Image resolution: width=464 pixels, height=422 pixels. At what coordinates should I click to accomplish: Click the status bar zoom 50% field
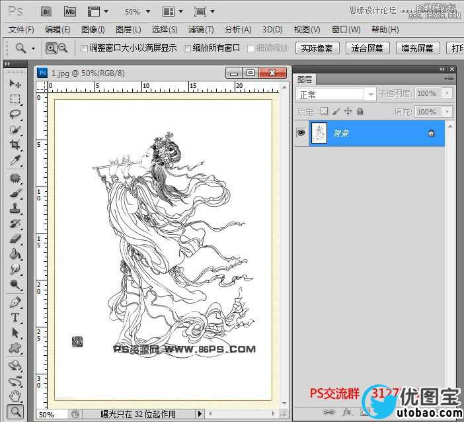(52, 414)
